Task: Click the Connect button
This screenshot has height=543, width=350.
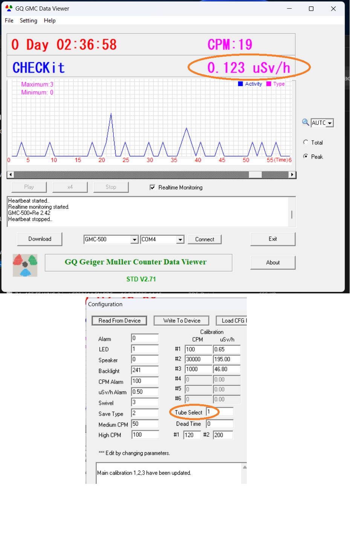Action: click(x=205, y=239)
